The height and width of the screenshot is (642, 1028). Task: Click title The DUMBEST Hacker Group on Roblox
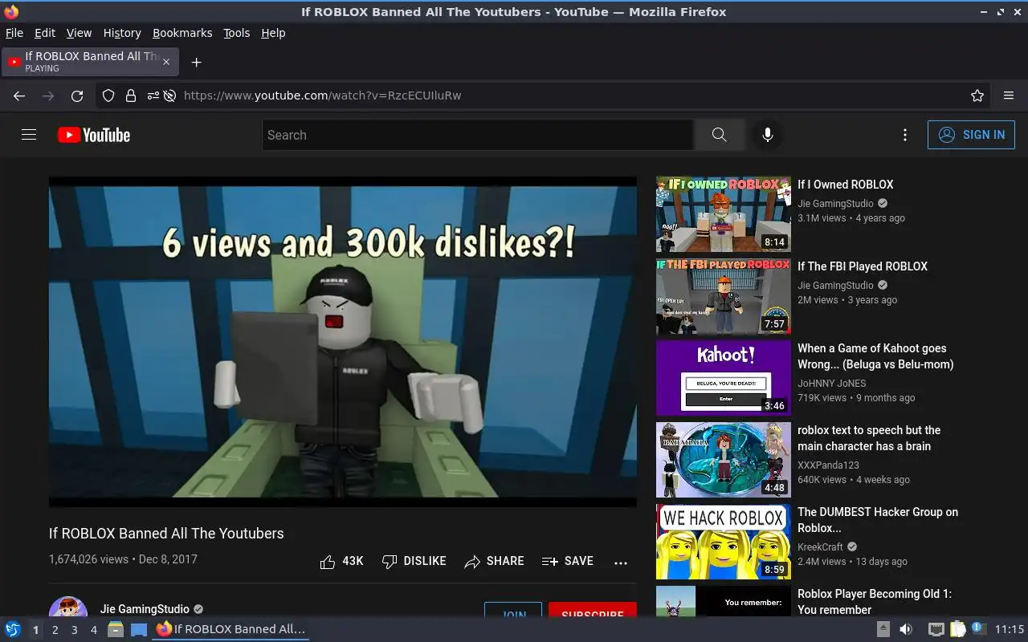pos(878,520)
